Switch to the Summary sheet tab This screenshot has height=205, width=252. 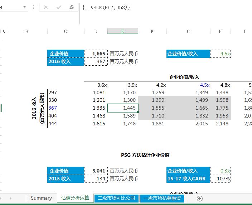click(x=41, y=198)
